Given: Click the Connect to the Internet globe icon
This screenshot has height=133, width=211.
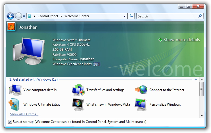Looking at the screenshot, I should click(x=141, y=90).
